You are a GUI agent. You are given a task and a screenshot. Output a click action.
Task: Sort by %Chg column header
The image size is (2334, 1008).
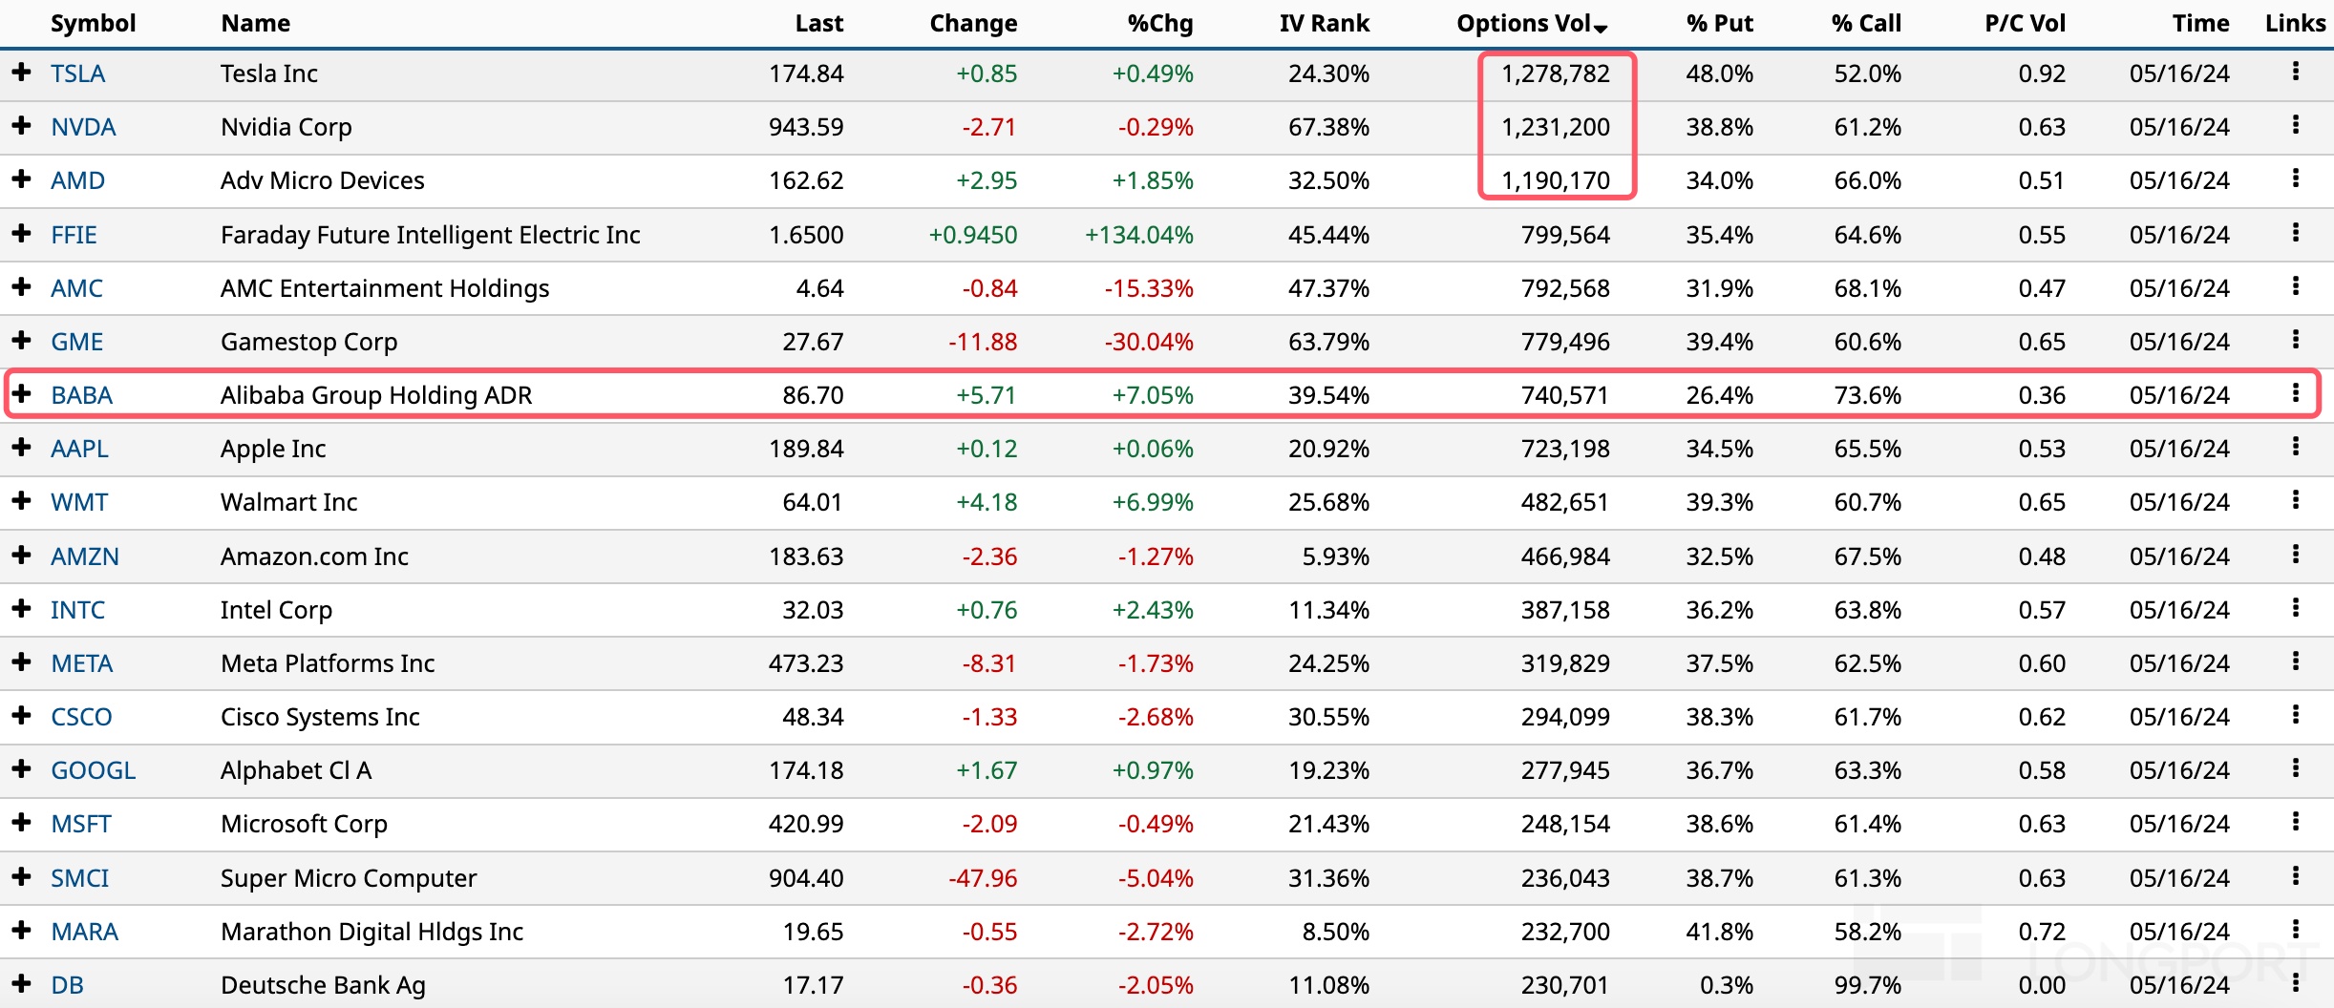pos(1159,24)
